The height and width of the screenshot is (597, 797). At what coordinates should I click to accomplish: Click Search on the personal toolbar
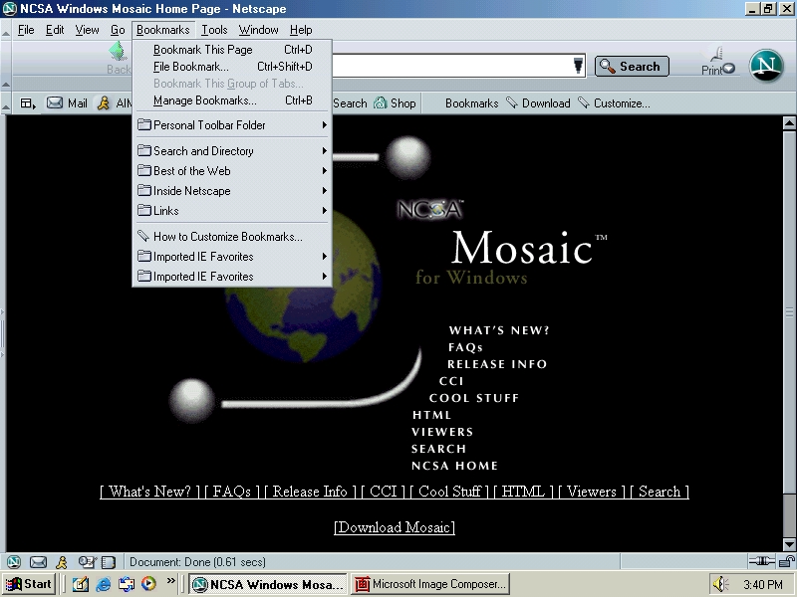click(x=350, y=103)
